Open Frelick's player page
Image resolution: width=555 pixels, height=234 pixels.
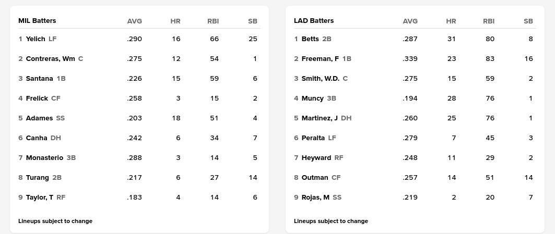pyautogui.click(x=37, y=98)
